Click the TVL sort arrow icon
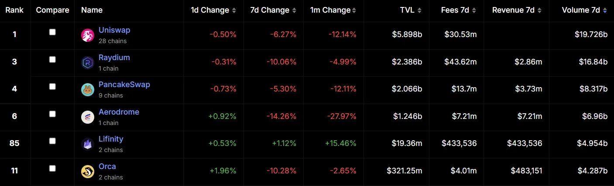Viewport: 614px width, 186px height. [419, 10]
